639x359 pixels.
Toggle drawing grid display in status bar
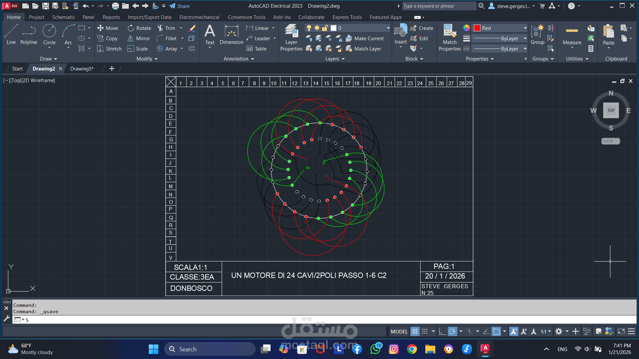[x=415, y=331]
